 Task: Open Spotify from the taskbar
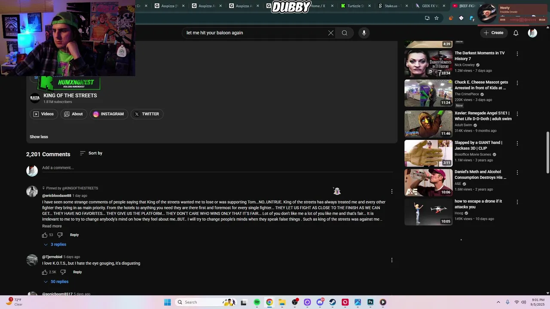(257, 302)
